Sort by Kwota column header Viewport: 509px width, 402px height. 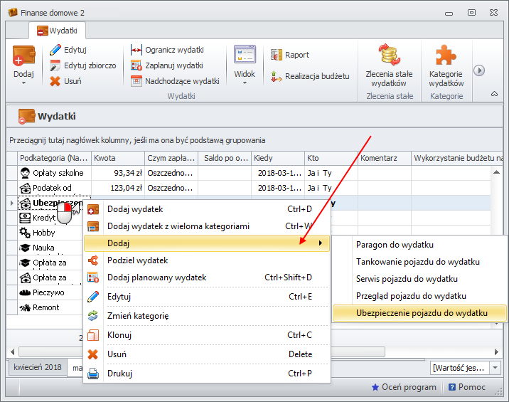(x=117, y=158)
